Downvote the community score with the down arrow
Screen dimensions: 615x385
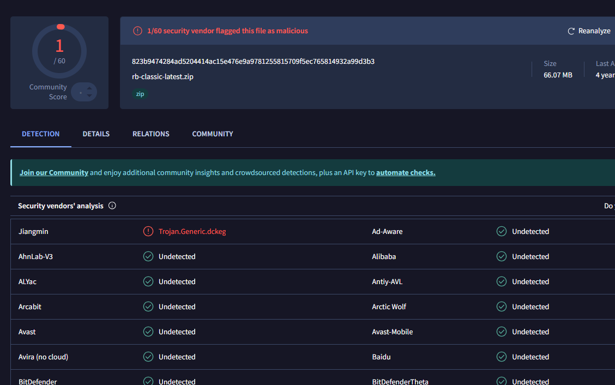pos(89,96)
